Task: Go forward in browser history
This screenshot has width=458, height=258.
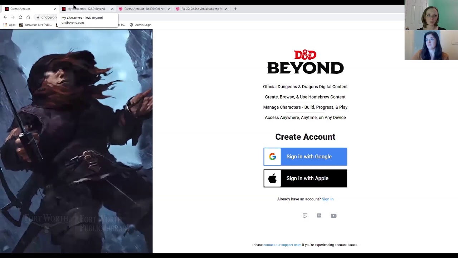Action: click(13, 17)
